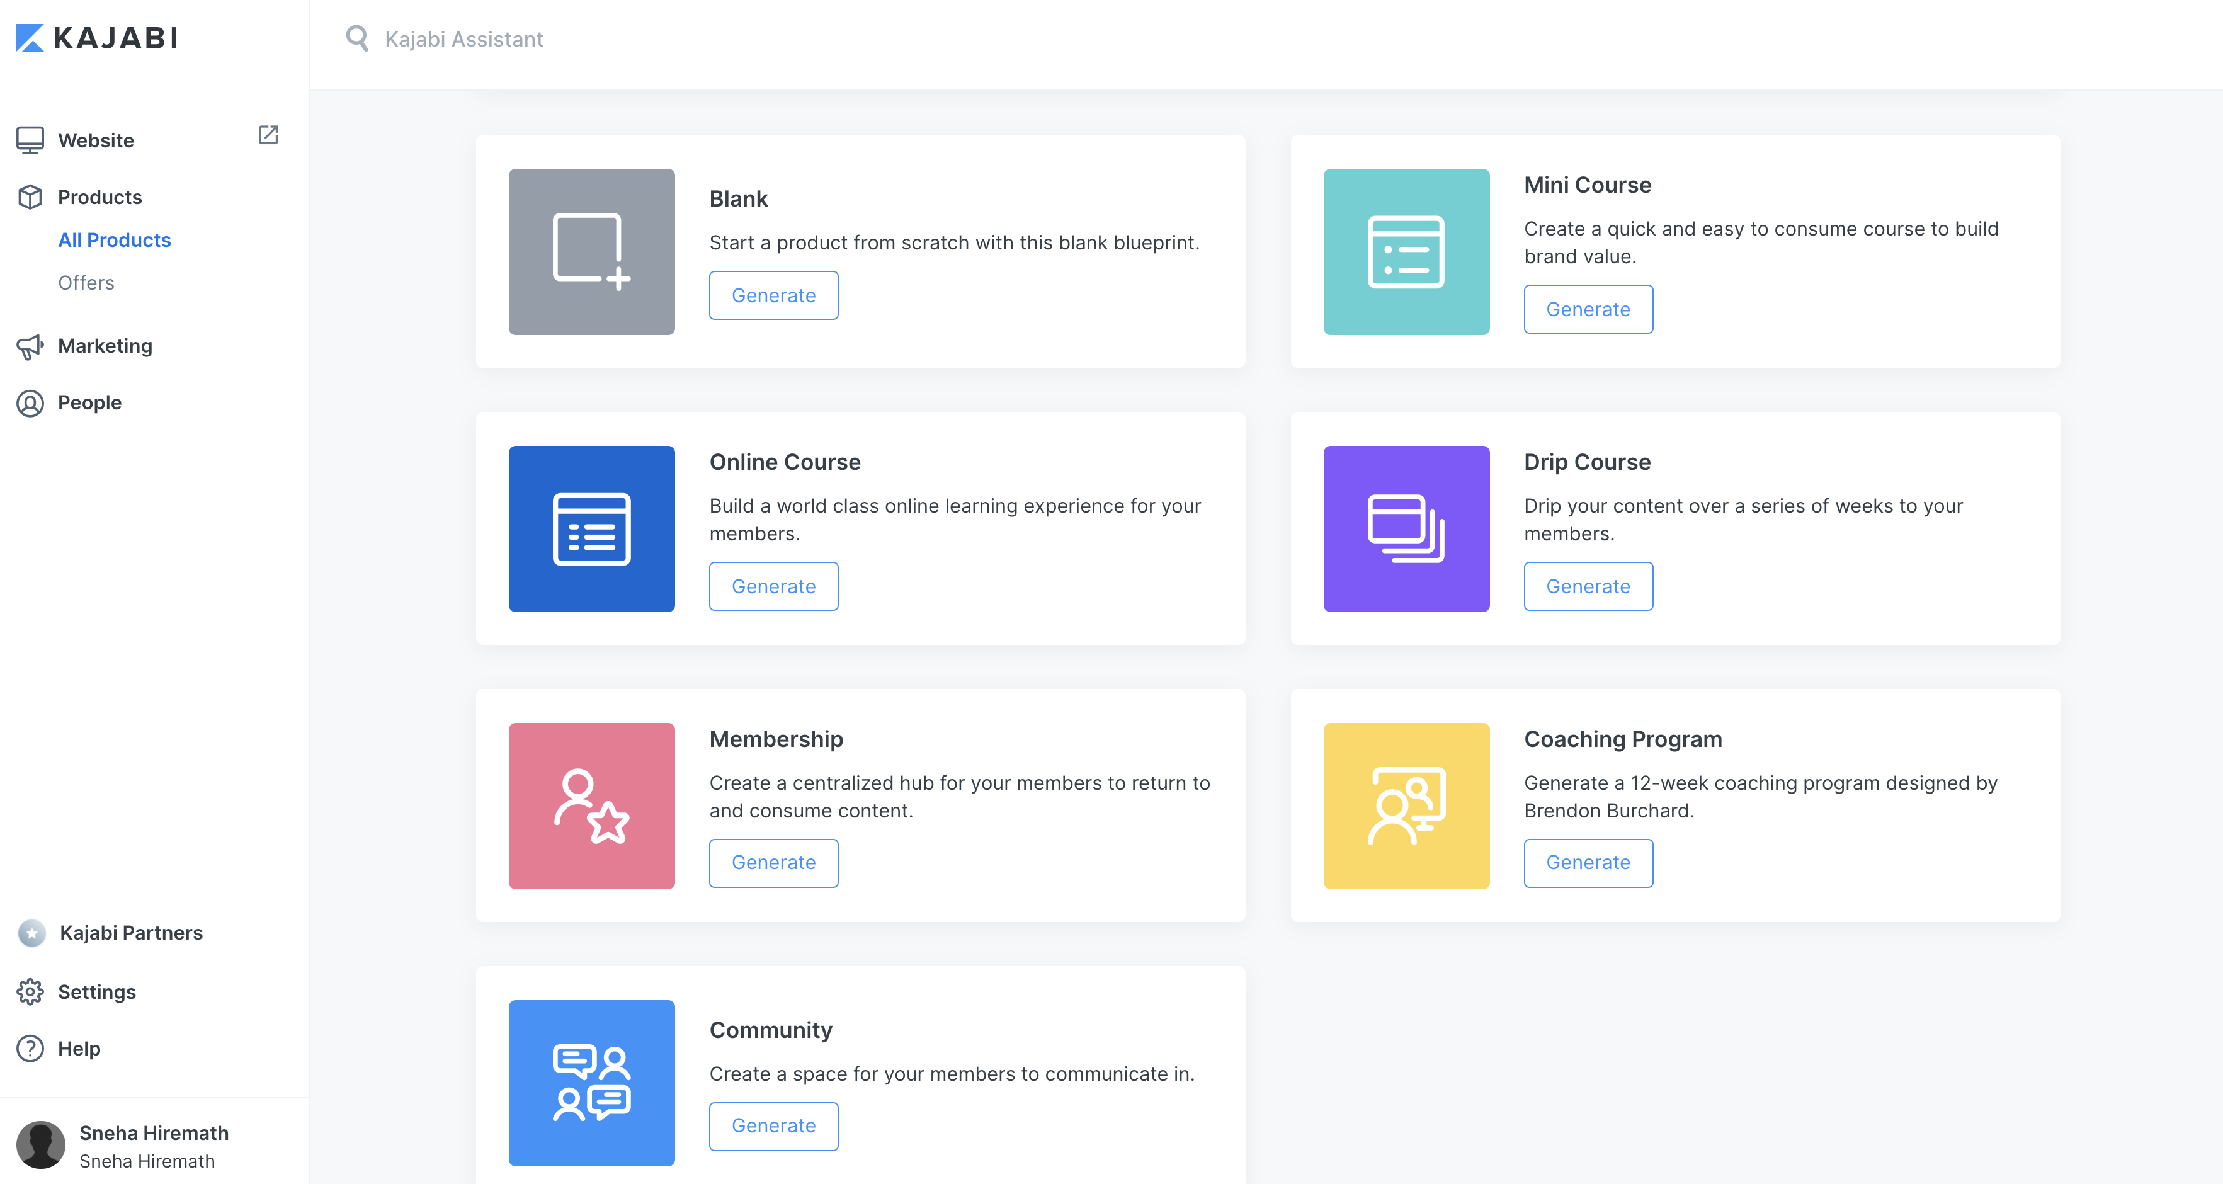Select the Community thumbnail

click(x=591, y=1082)
